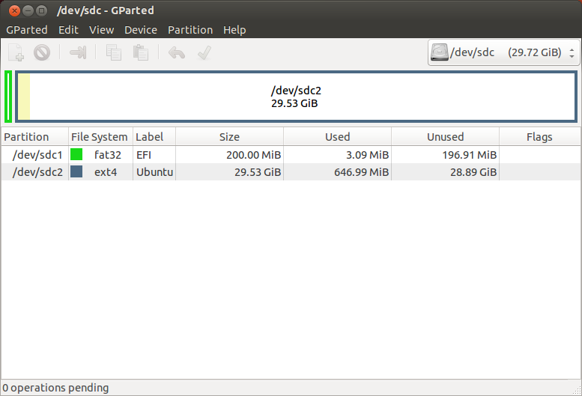The height and width of the screenshot is (396, 582).
Task: Click the Ubuntu label cell
Action: click(x=154, y=172)
